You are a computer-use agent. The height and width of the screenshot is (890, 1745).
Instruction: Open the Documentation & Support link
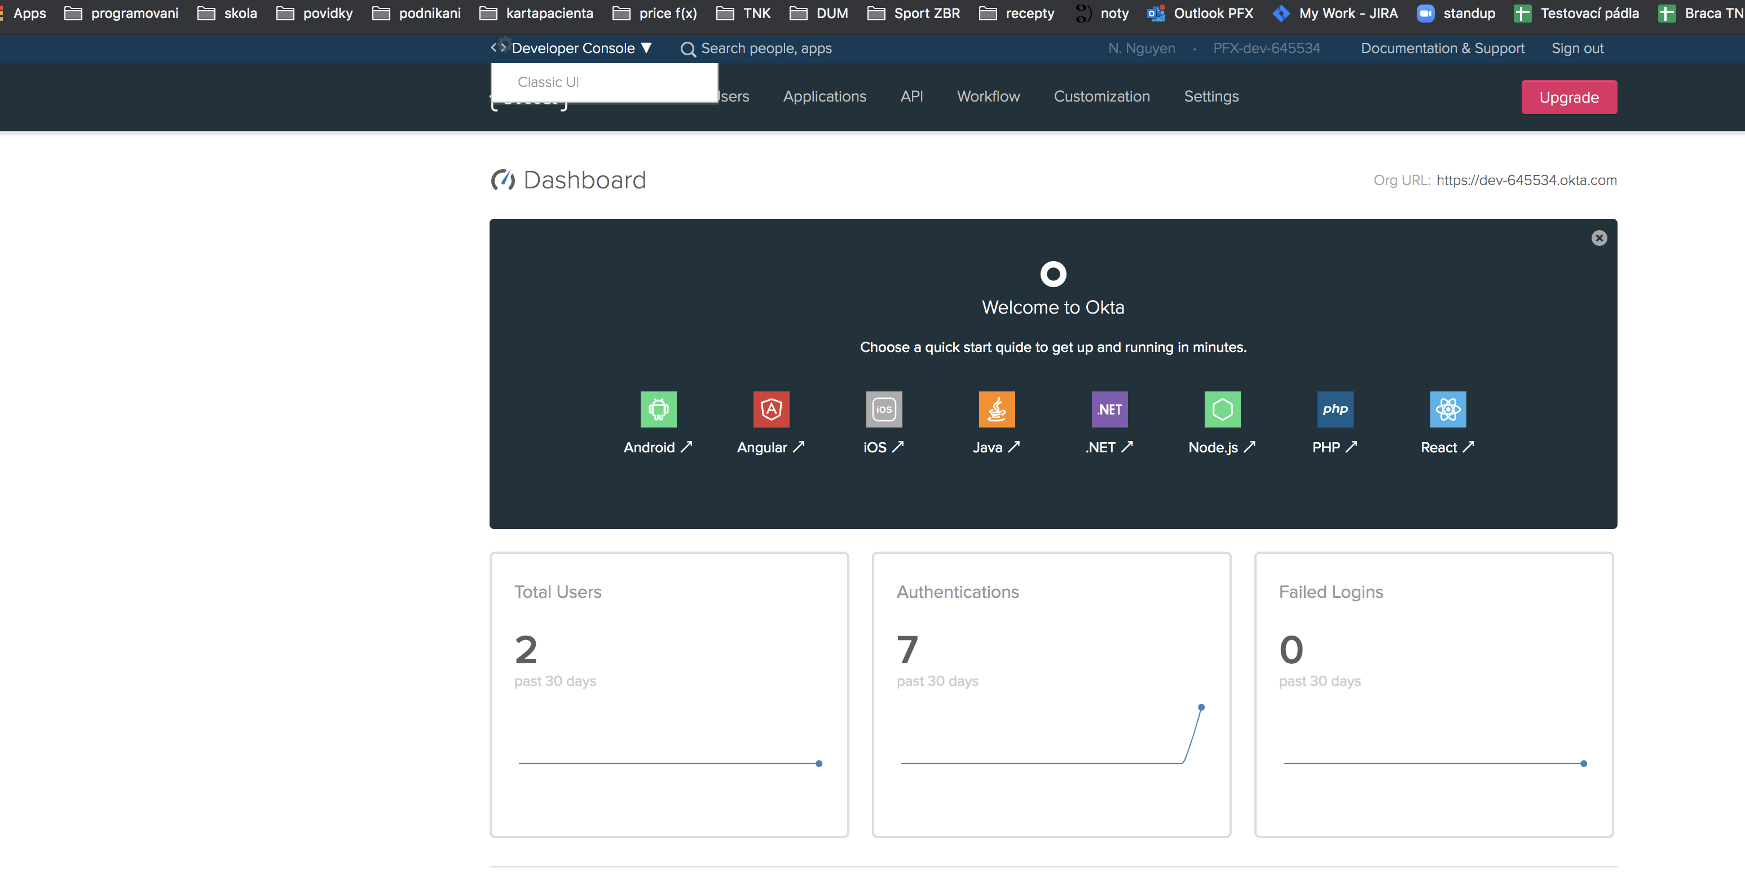pos(1442,47)
